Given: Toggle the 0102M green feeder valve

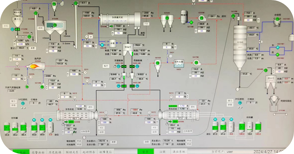Looking at the screenshot, I should tap(18, 29).
